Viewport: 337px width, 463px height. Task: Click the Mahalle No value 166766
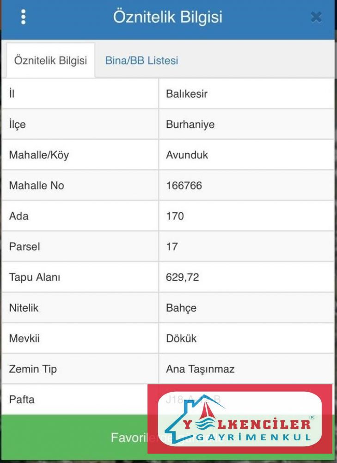pos(184,186)
